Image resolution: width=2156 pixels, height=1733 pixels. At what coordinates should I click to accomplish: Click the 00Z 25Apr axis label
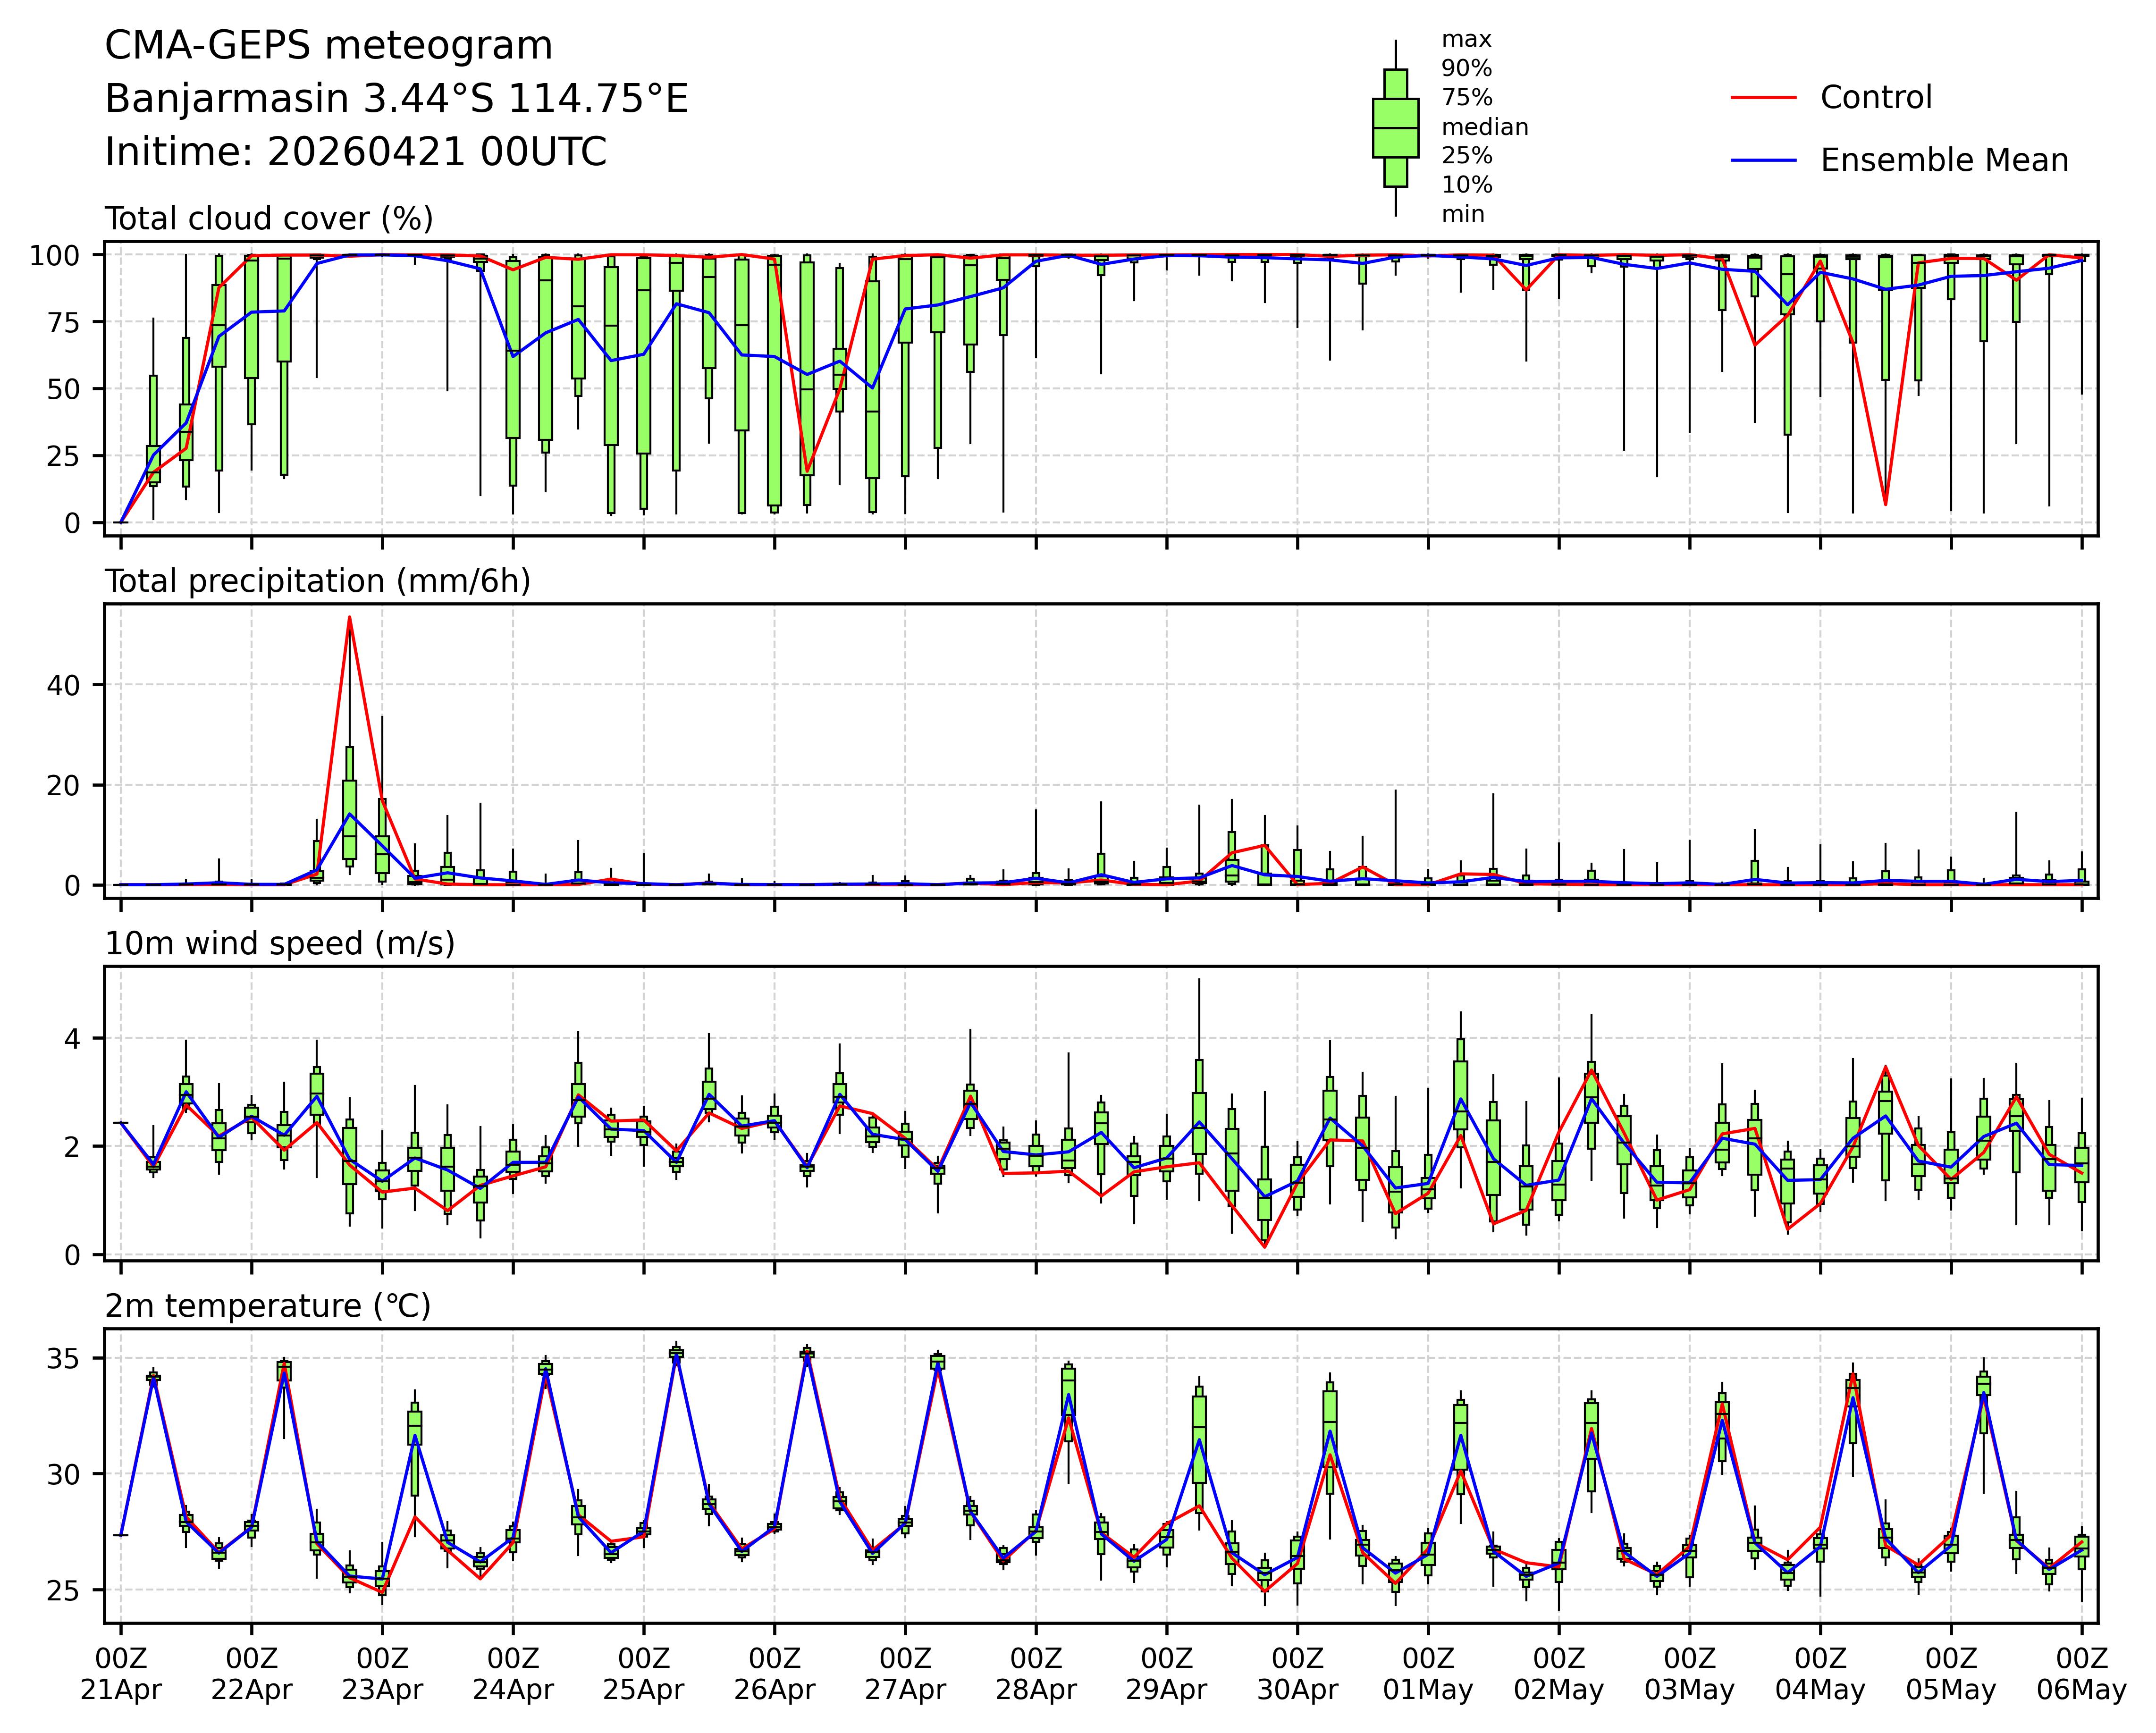[x=643, y=1675]
